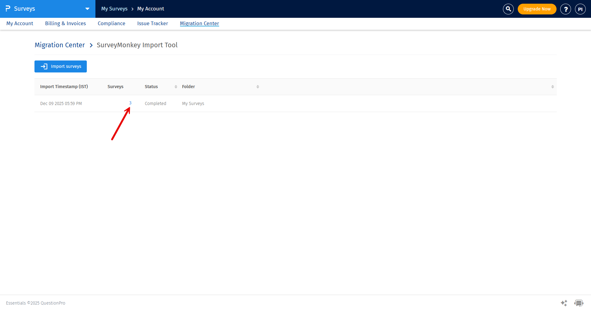This screenshot has height=311, width=591.
Task: Expand the Surveys product dropdown
Action: [x=87, y=9]
